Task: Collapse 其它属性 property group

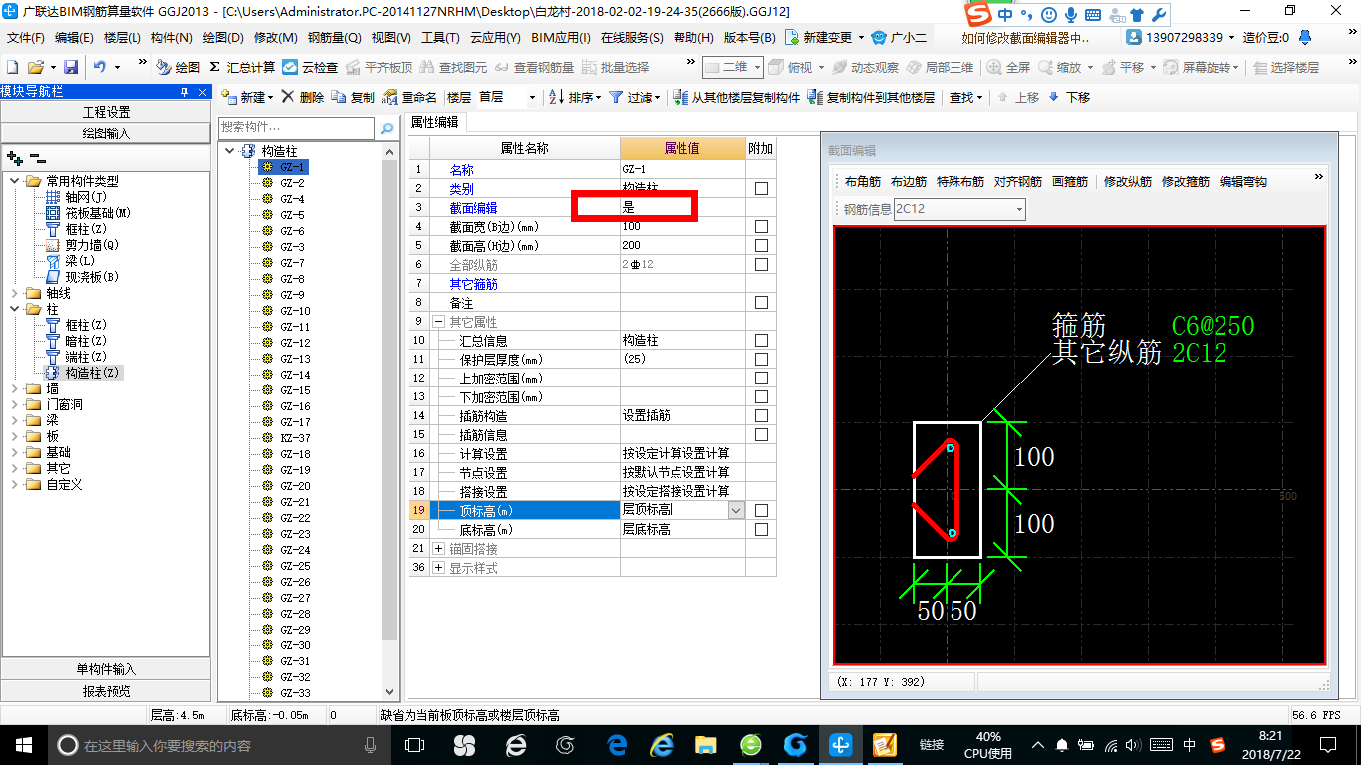Action: [439, 322]
